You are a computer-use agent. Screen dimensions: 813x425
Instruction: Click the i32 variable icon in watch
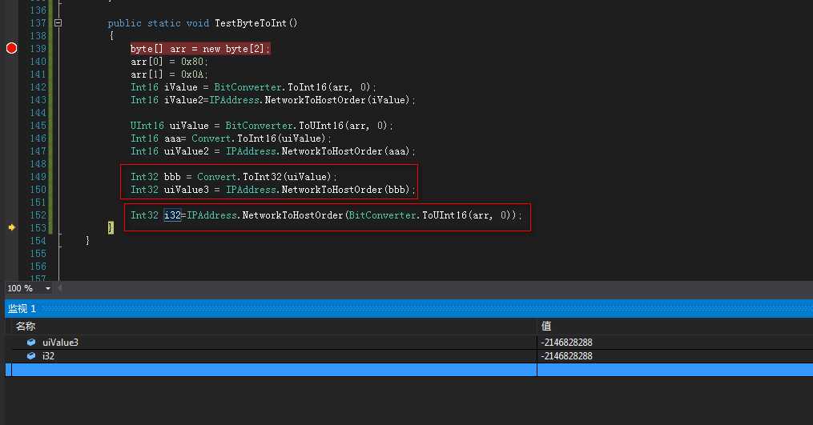pyautogui.click(x=31, y=355)
